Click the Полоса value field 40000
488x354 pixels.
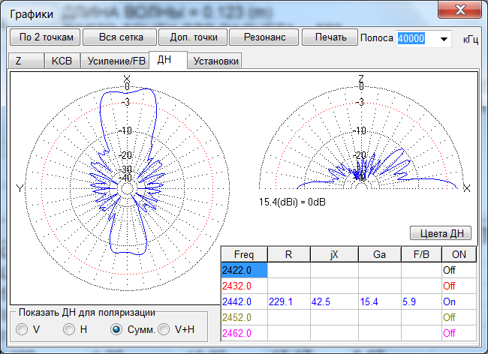pyautogui.click(x=414, y=39)
